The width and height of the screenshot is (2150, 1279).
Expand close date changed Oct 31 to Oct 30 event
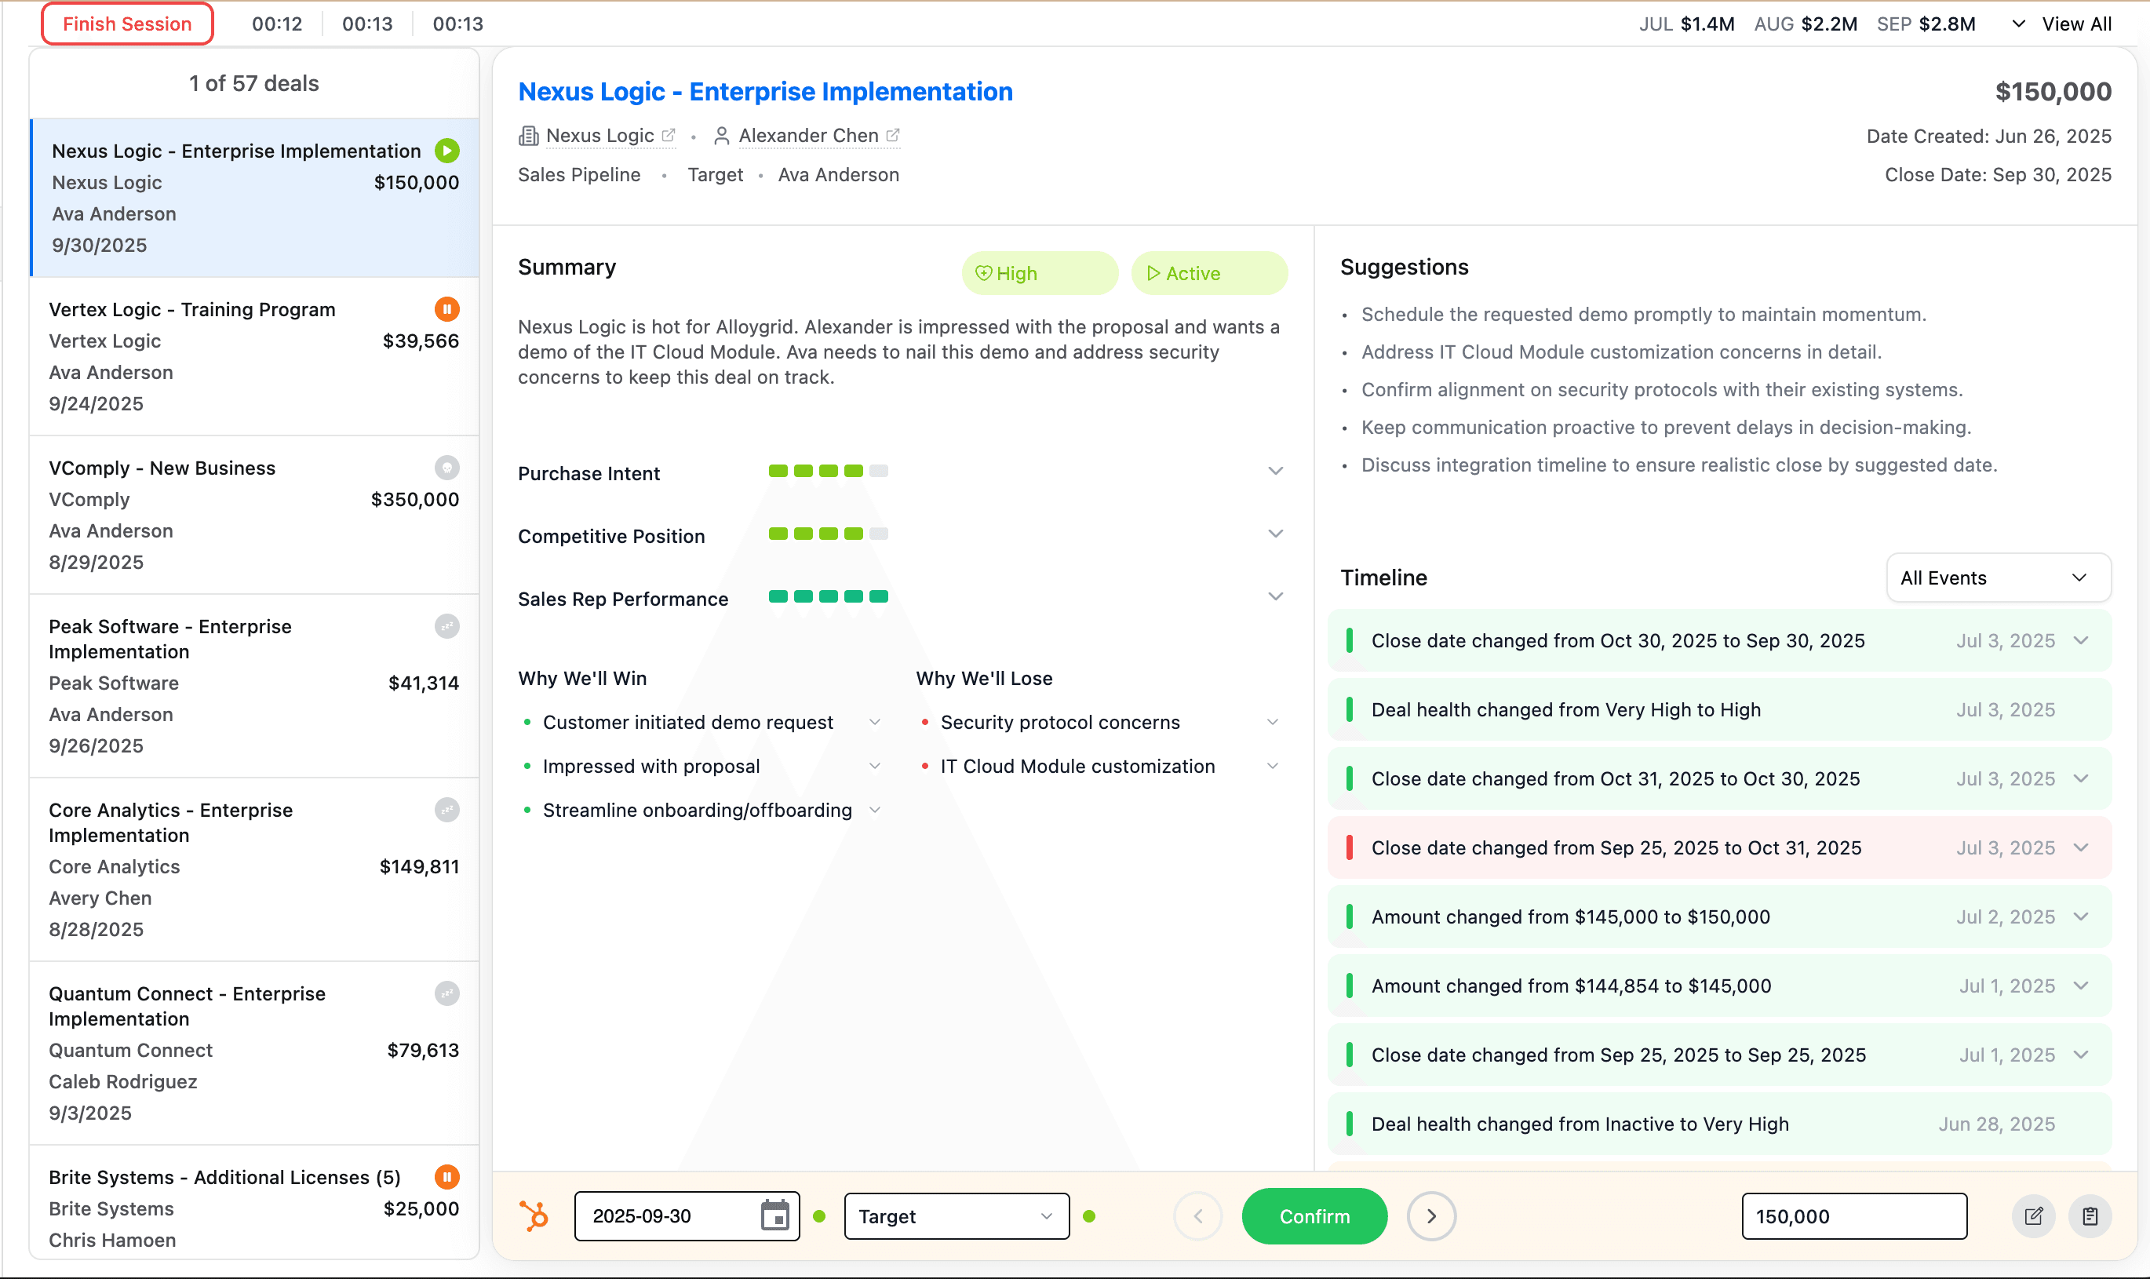[2081, 778]
